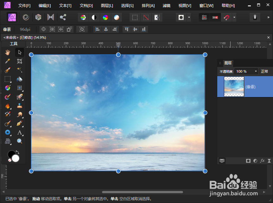The width and height of the screenshot is (273, 203).
Task: Select the Pen tool
Action: (19, 124)
